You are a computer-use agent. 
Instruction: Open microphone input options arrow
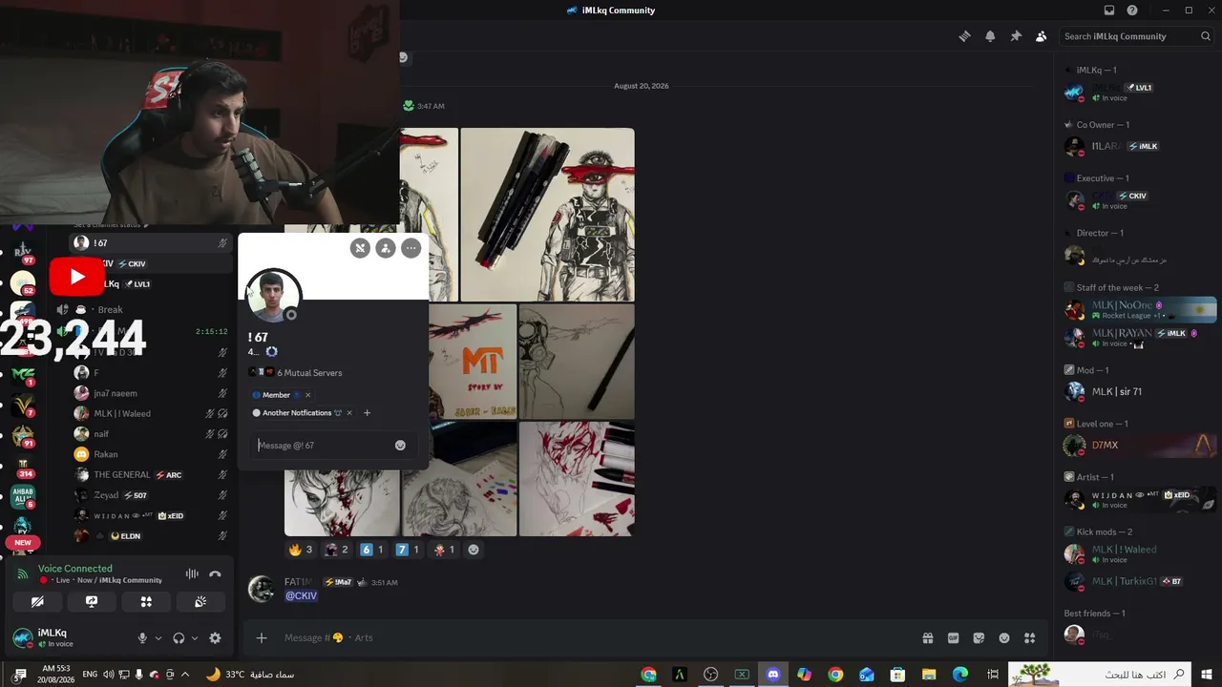[x=158, y=638]
